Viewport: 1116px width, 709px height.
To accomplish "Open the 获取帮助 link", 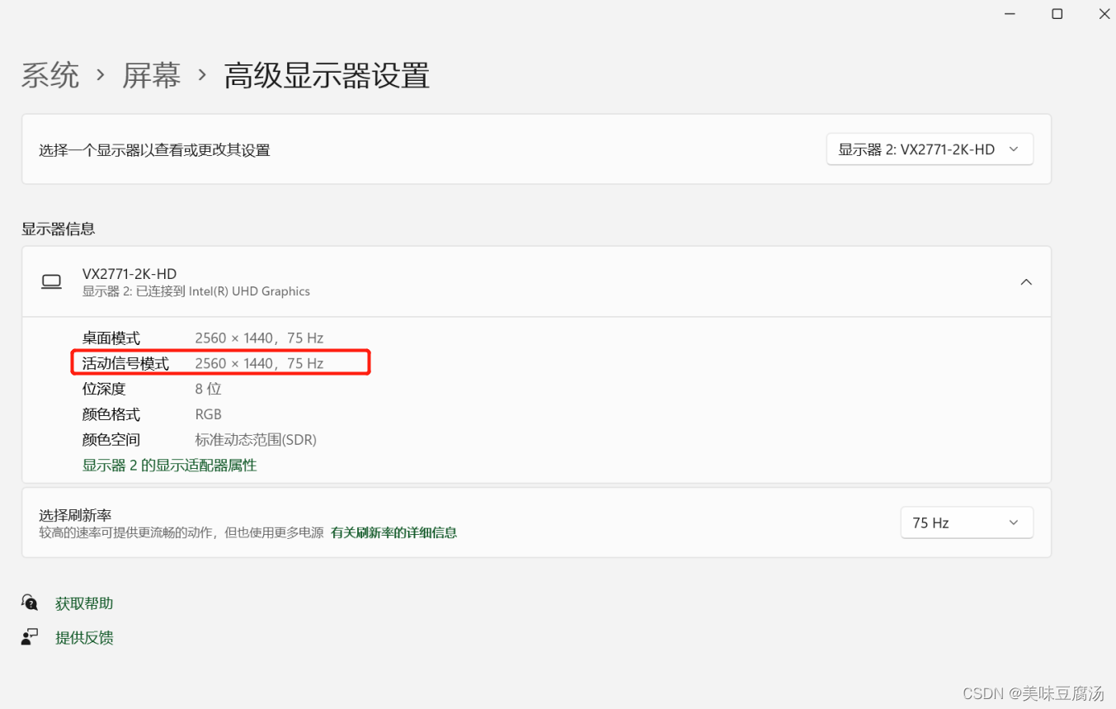I will tap(84, 603).
